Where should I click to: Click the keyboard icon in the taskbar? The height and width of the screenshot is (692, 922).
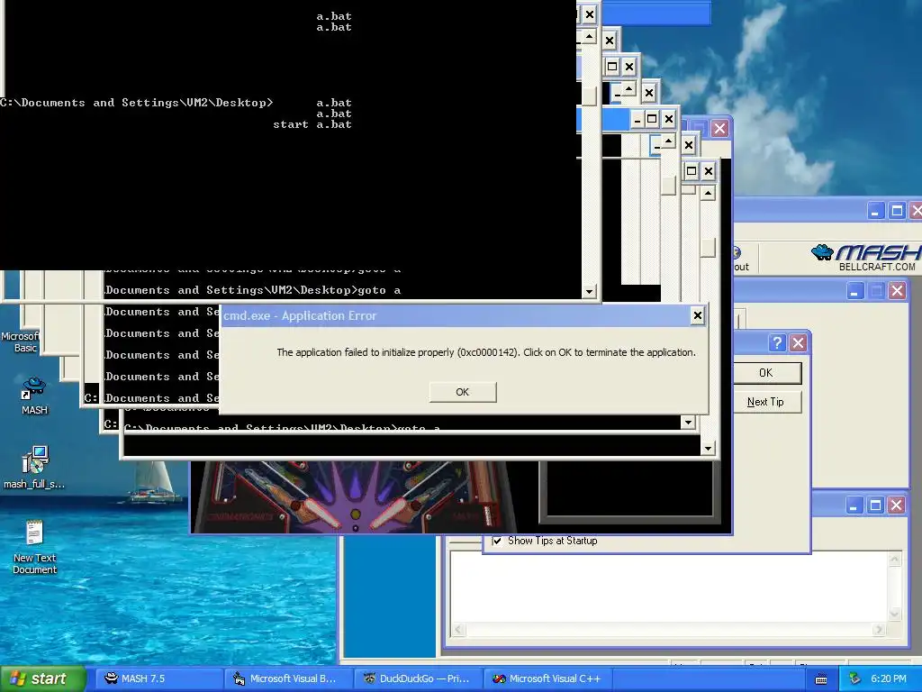[821, 679]
